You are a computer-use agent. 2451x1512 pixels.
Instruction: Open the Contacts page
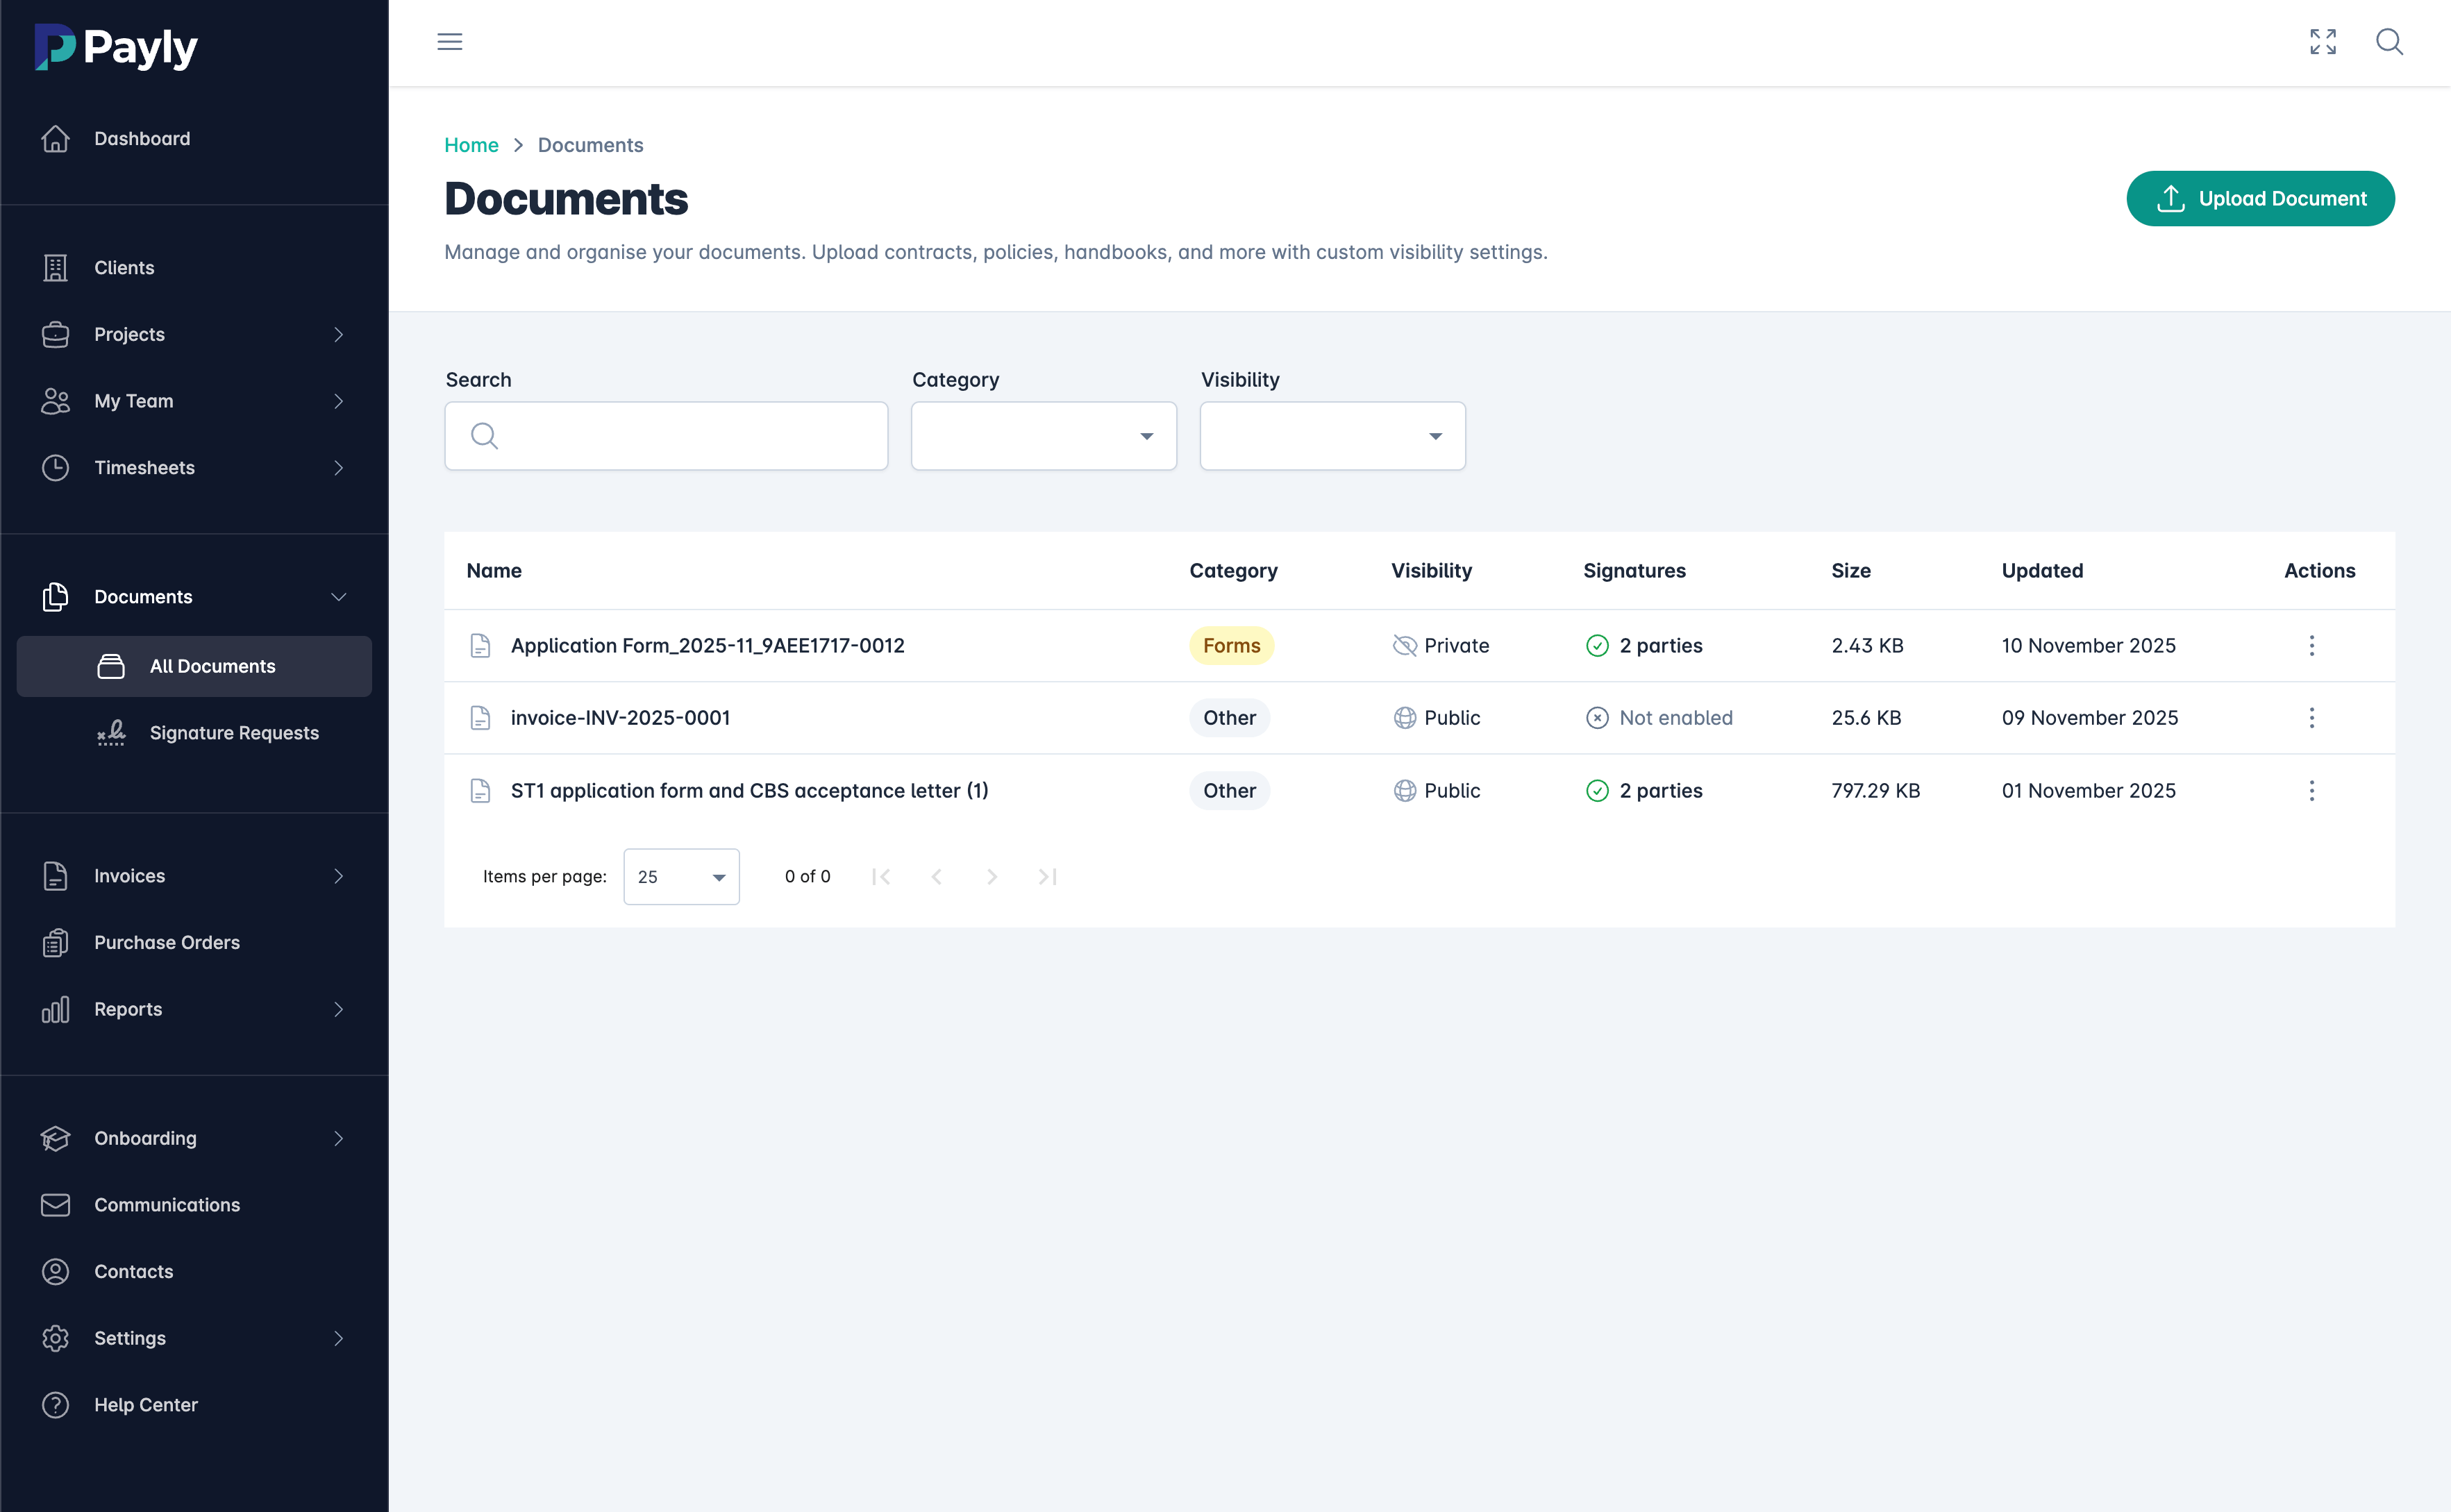pos(135,1271)
